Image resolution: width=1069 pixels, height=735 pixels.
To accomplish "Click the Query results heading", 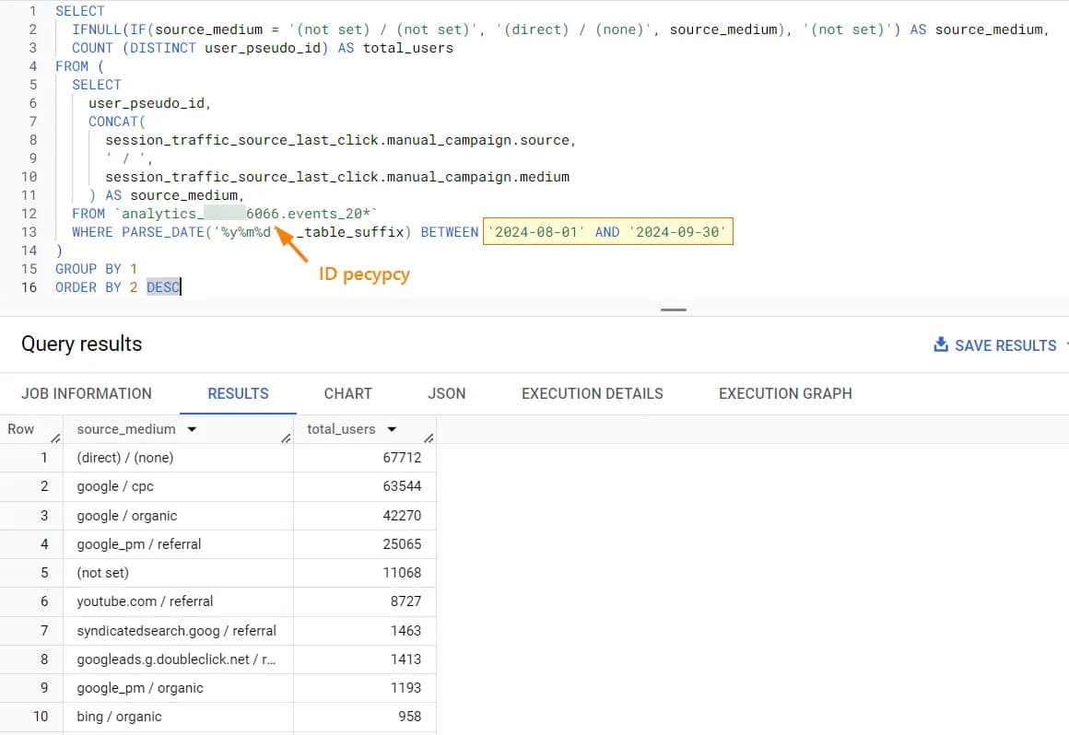I will pyautogui.click(x=82, y=344).
